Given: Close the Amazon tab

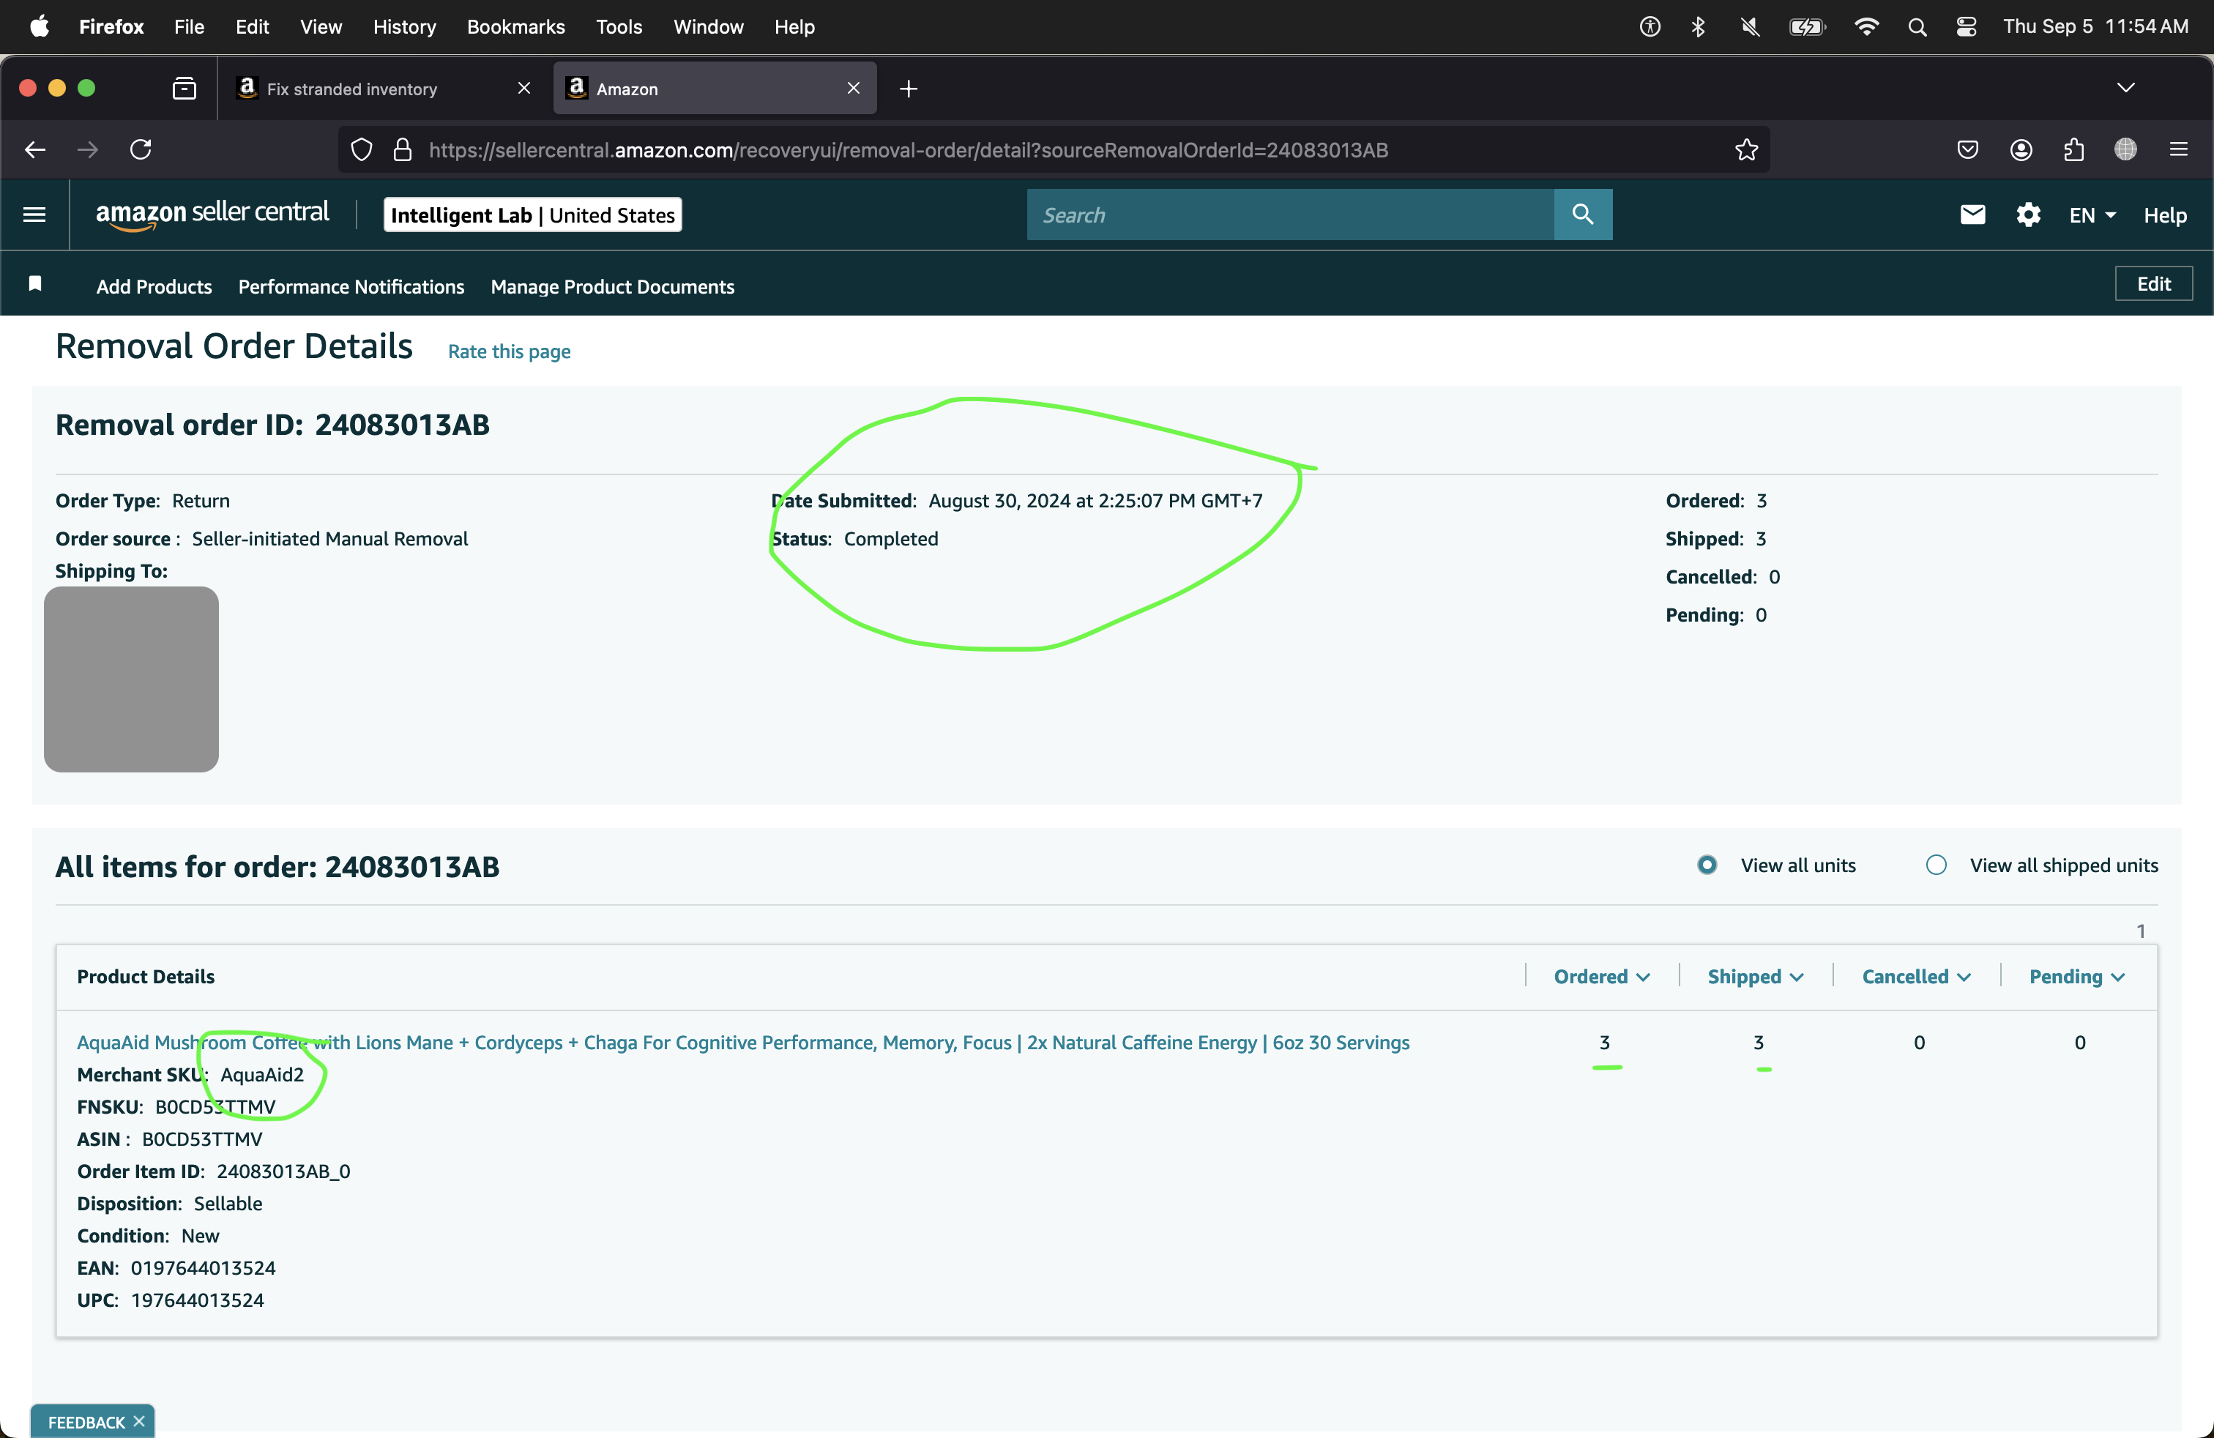Looking at the screenshot, I should coord(853,89).
